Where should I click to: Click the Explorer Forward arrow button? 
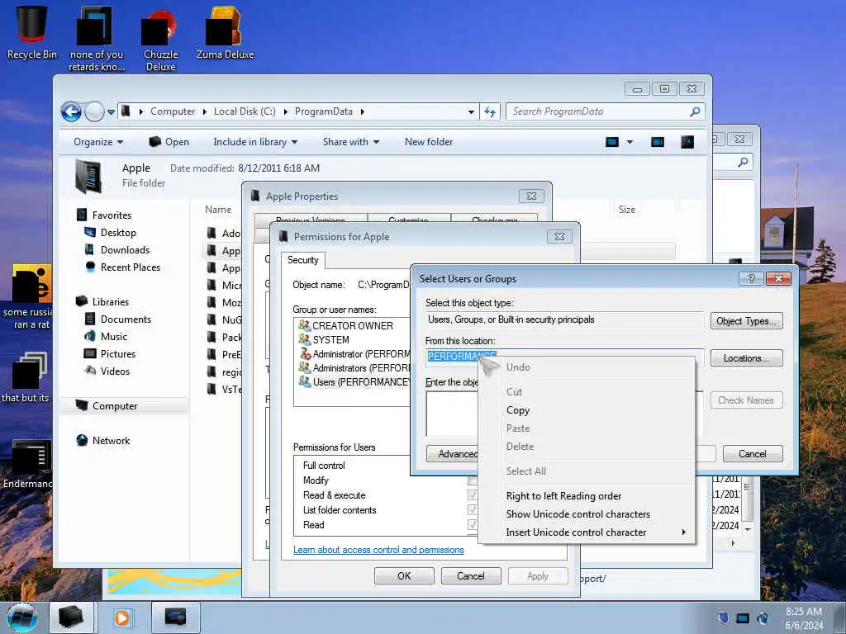[94, 111]
